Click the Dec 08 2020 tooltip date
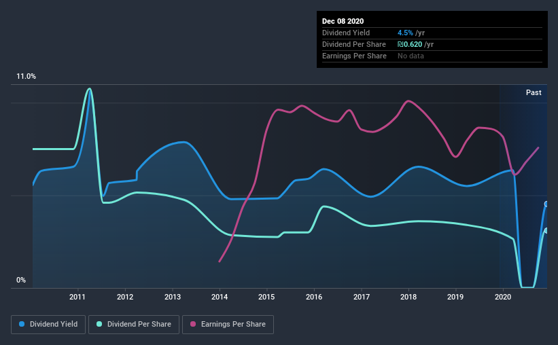Image resolution: width=558 pixels, height=345 pixels. click(x=343, y=21)
